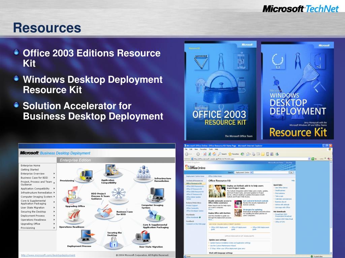Click the IE Stop icon

(205, 154)
